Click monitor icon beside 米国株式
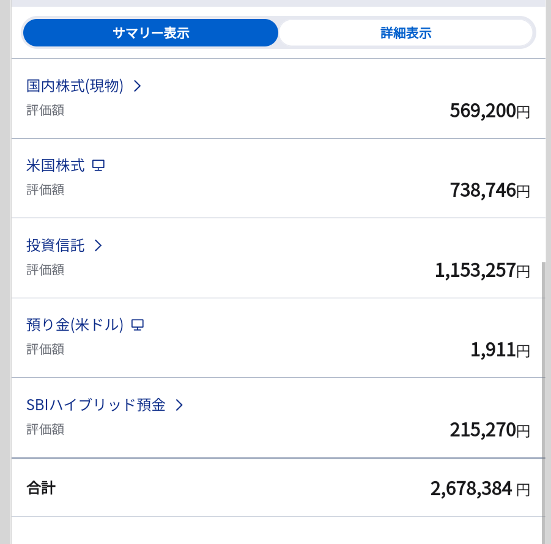The width and height of the screenshot is (551, 544). click(x=98, y=166)
